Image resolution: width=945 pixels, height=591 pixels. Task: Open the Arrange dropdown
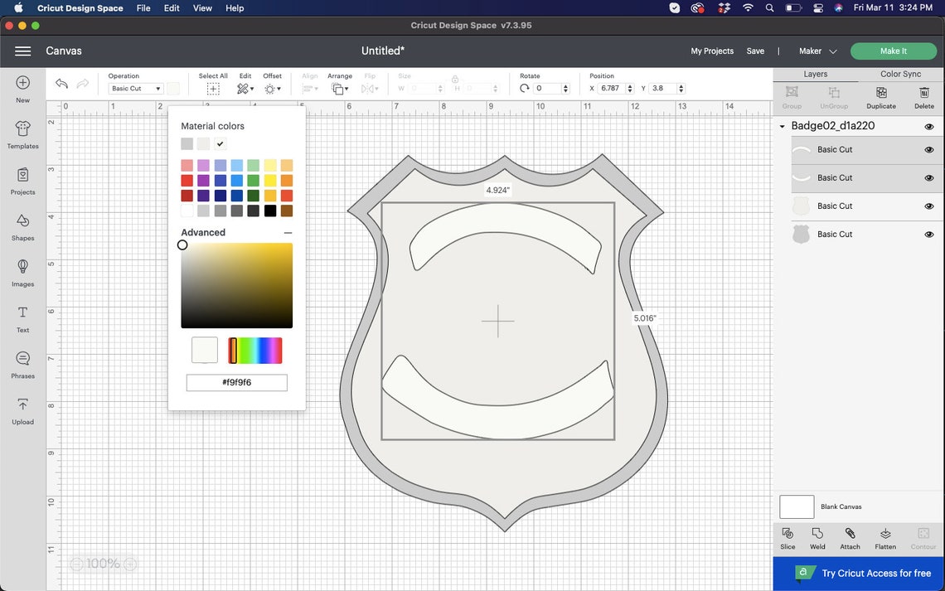tap(340, 89)
